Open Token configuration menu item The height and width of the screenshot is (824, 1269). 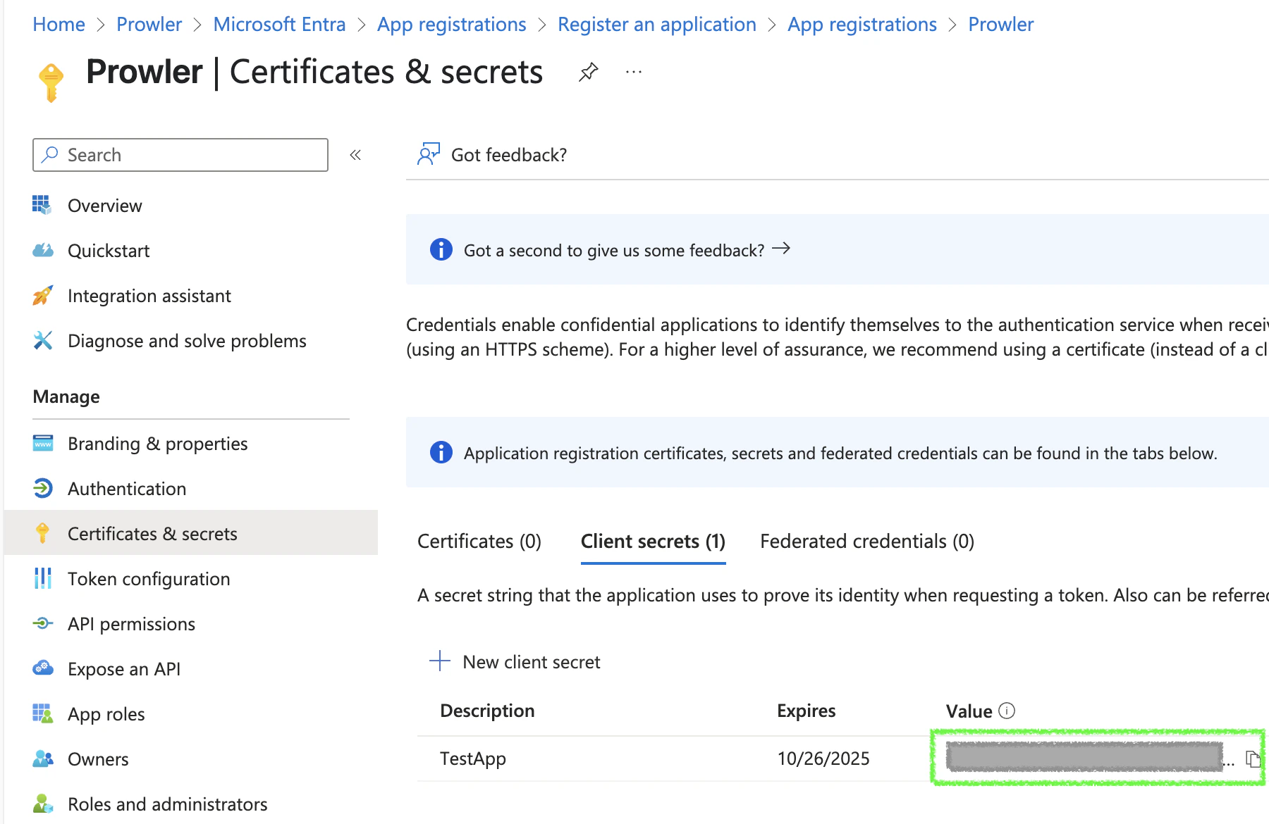(x=149, y=579)
